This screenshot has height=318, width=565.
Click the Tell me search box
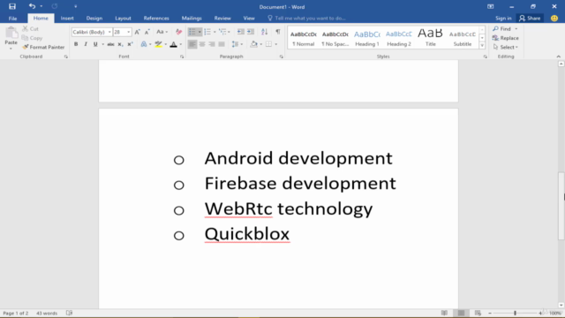click(306, 18)
